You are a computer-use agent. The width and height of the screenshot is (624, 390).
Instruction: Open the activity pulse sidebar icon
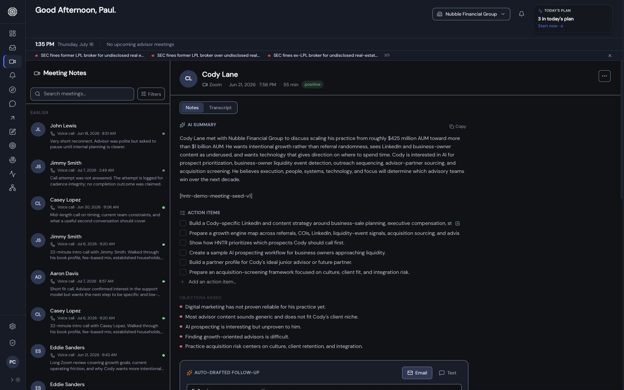pos(13,174)
